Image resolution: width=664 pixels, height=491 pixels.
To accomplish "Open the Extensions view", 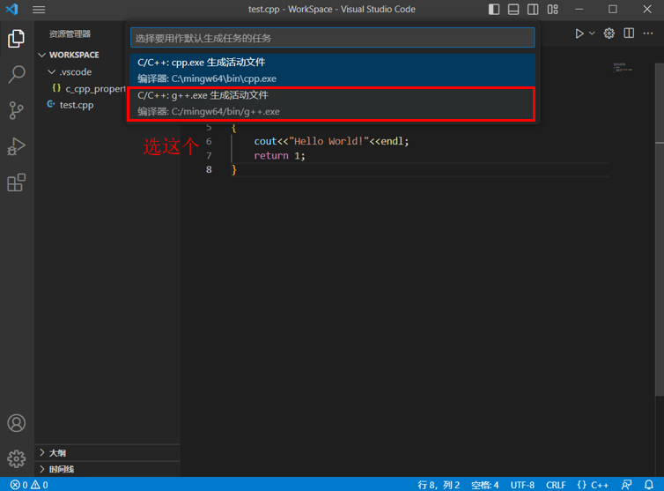I will (x=17, y=182).
